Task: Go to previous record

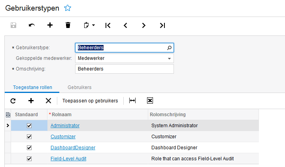Action: point(126,25)
